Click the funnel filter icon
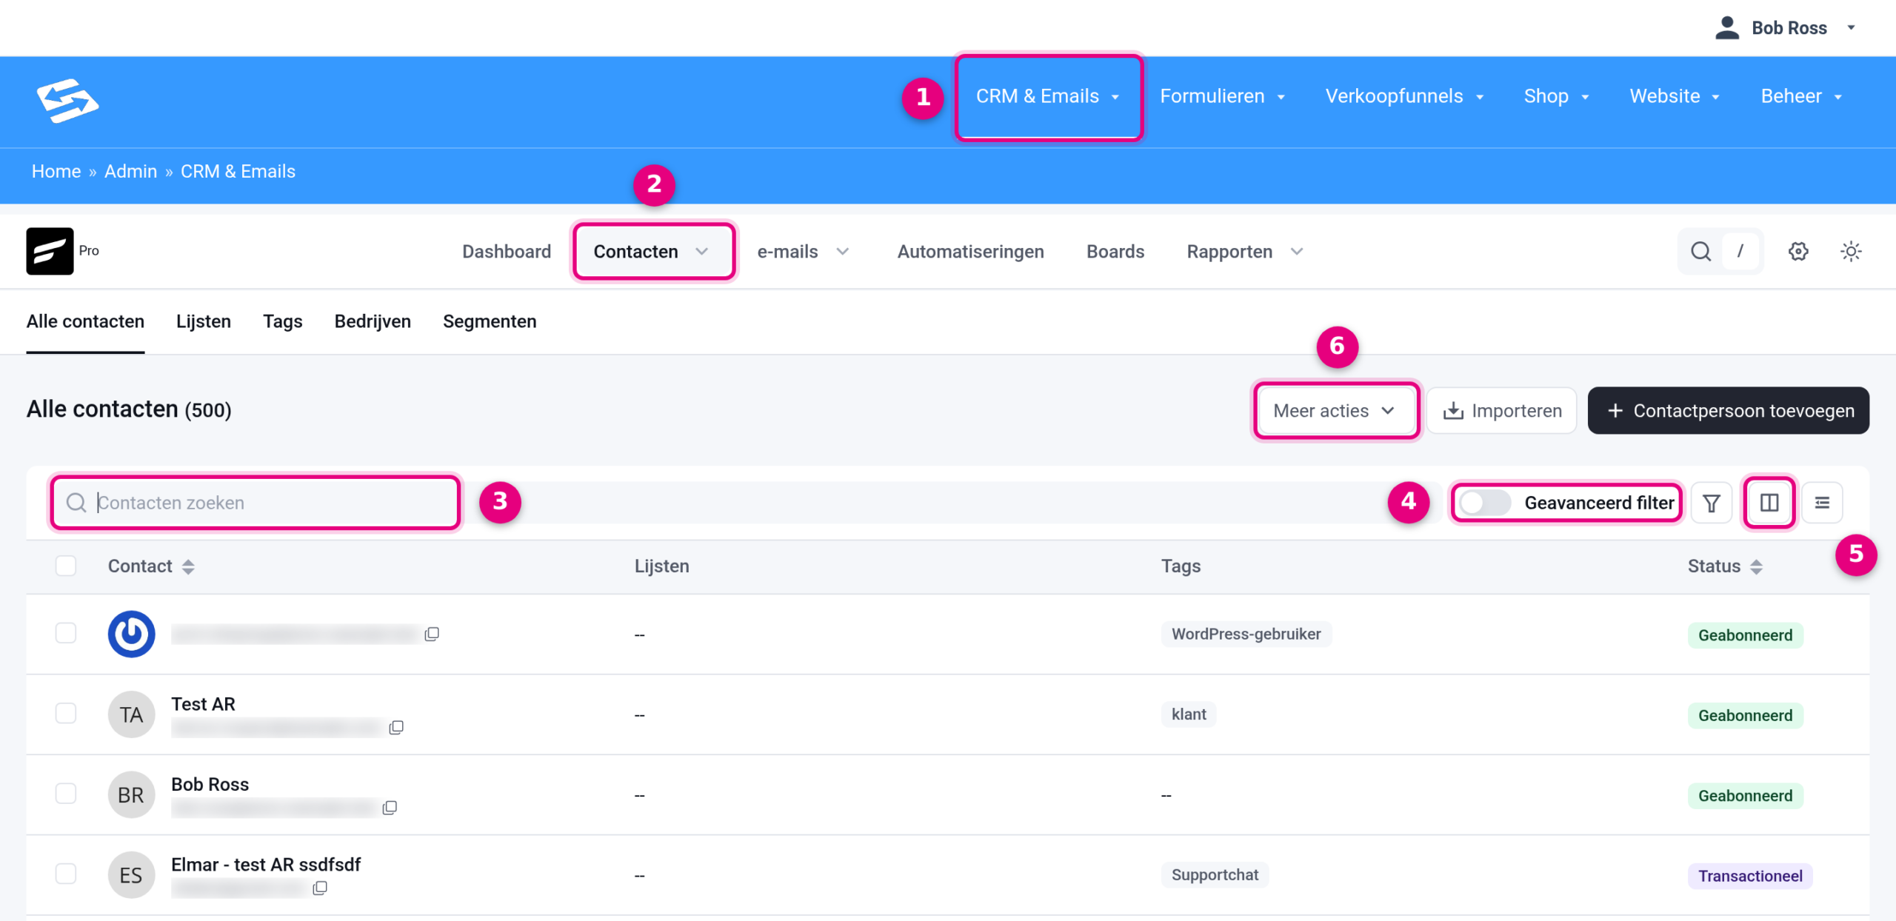This screenshot has width=1896, height=921. click(x=1712, y=503)
